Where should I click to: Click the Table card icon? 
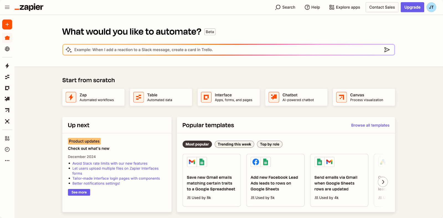(x=138, y=97)
